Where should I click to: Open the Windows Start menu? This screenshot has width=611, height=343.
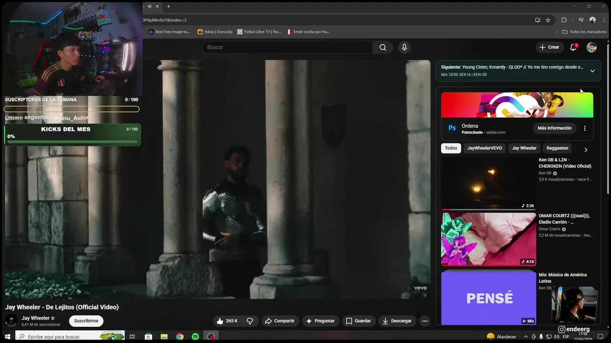point(8,337)
